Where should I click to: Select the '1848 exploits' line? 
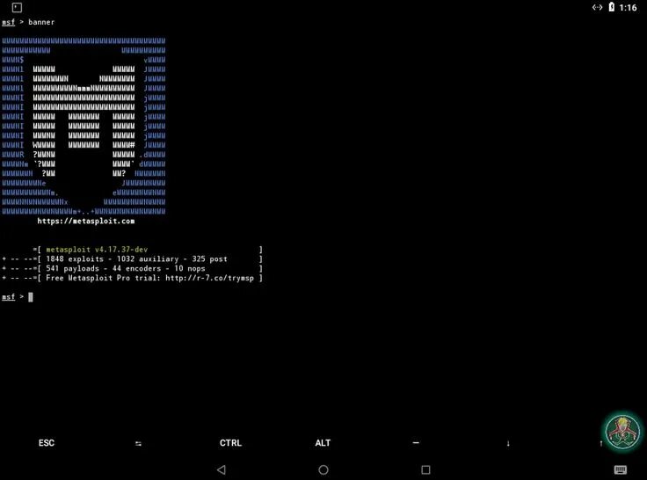coord(132,258)
